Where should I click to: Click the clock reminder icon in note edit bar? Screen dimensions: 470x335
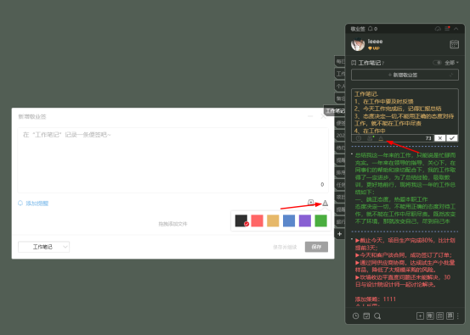359,138
